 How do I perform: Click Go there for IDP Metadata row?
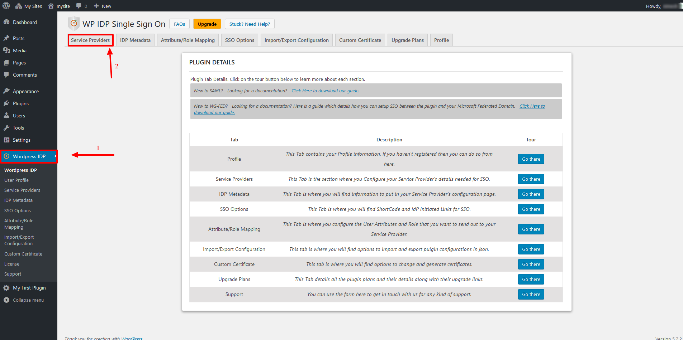[x=531, y=194]
